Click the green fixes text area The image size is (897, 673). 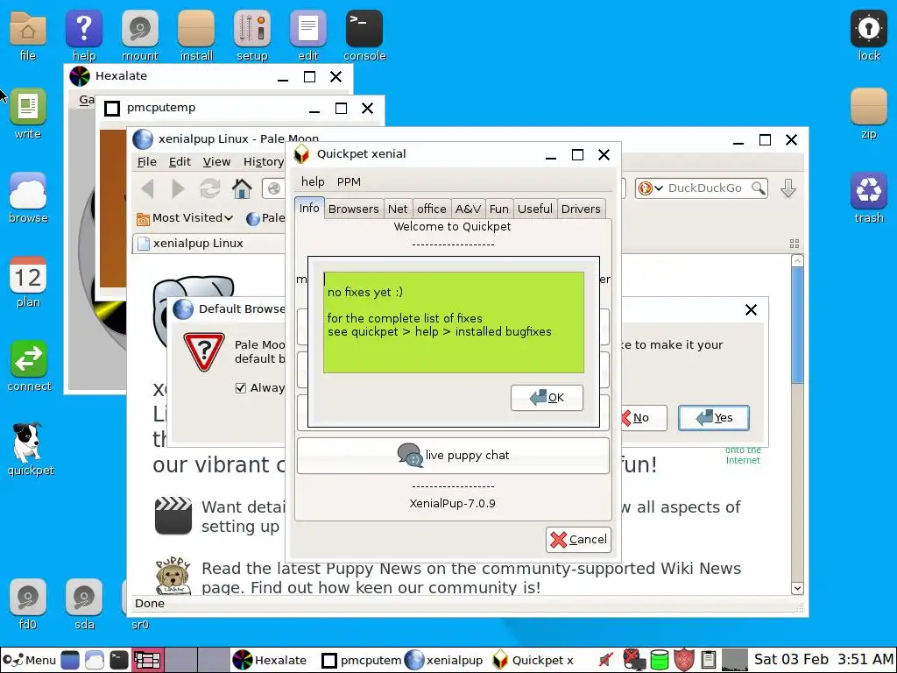tap(454, 322)
